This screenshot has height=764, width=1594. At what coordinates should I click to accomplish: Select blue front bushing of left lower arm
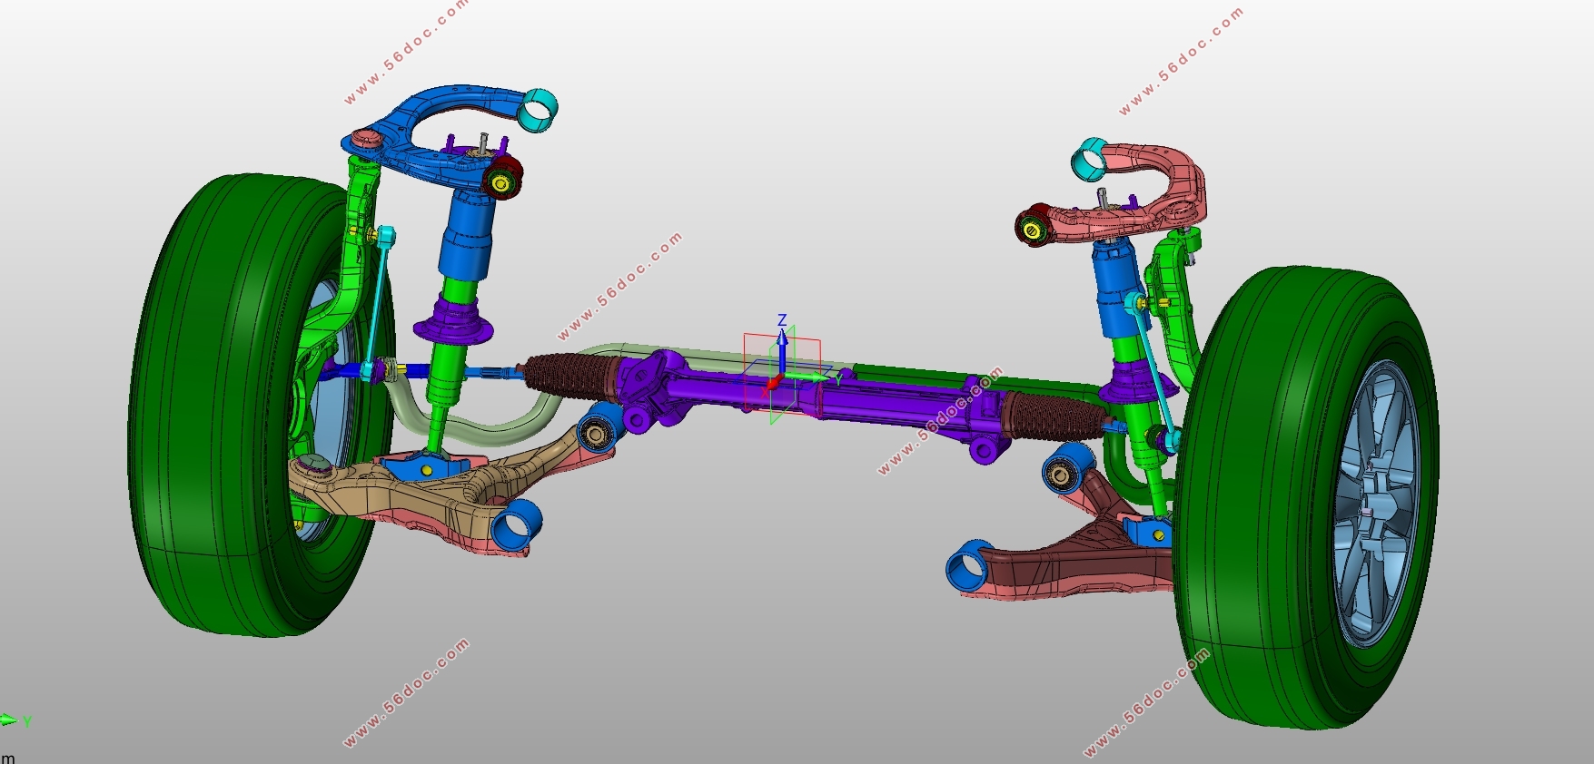pos(516,524)
